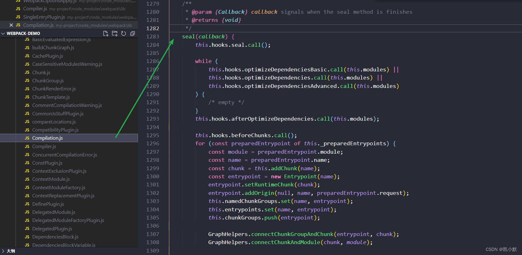Click connectChunkAndModule in the code

click(286, 242)
